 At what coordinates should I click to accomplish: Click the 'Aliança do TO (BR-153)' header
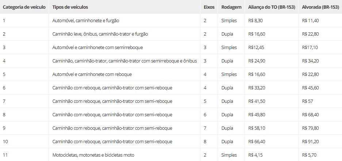[x=272, y=7]
